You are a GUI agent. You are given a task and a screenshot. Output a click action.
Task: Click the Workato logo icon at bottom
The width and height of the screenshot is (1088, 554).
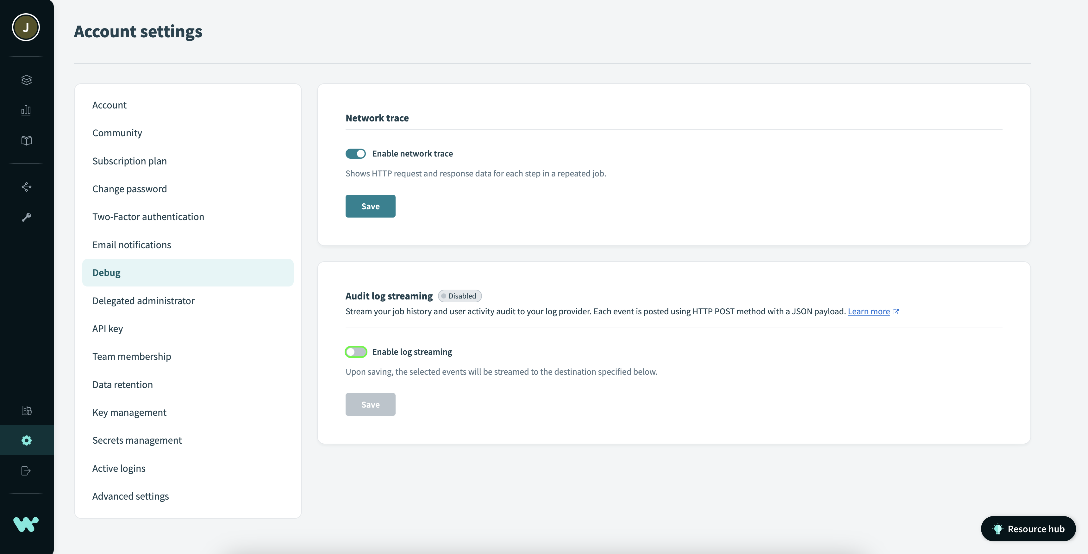point(26,523)
